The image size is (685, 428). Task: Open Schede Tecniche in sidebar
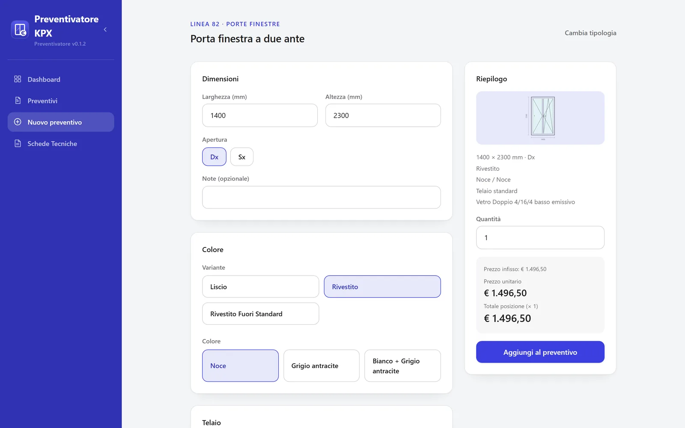[61, 143]
